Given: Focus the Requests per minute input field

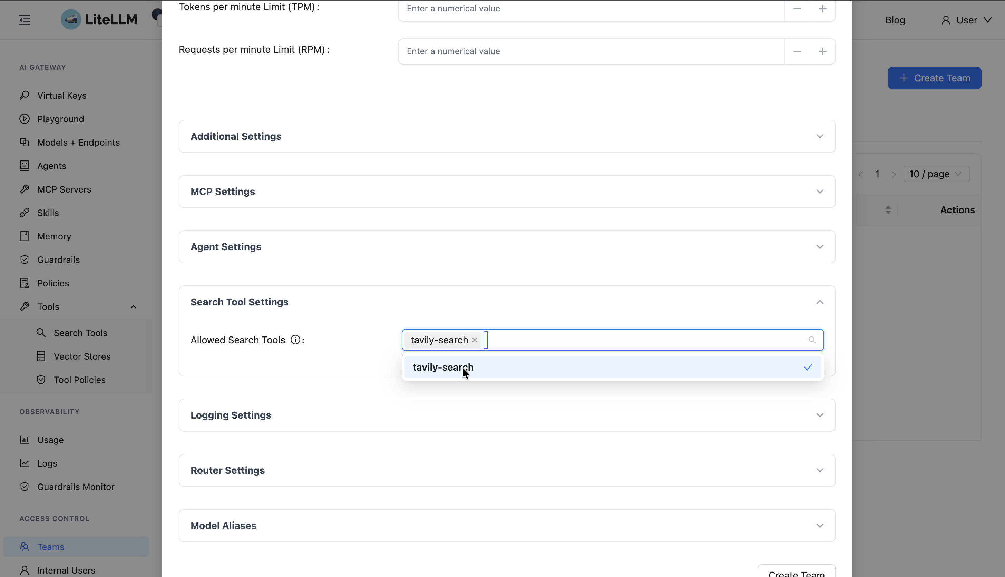Looking at the screenshot, I should click(591, 51).
